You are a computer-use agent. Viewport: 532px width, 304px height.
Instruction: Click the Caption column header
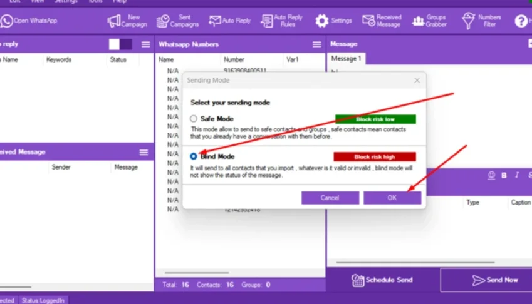tap(521, 203)
